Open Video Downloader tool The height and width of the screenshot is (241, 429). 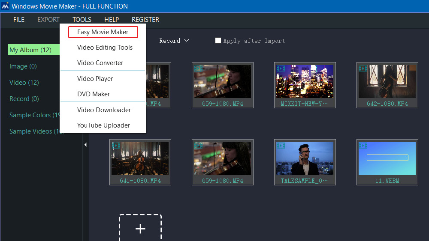(x=103, y=110)
